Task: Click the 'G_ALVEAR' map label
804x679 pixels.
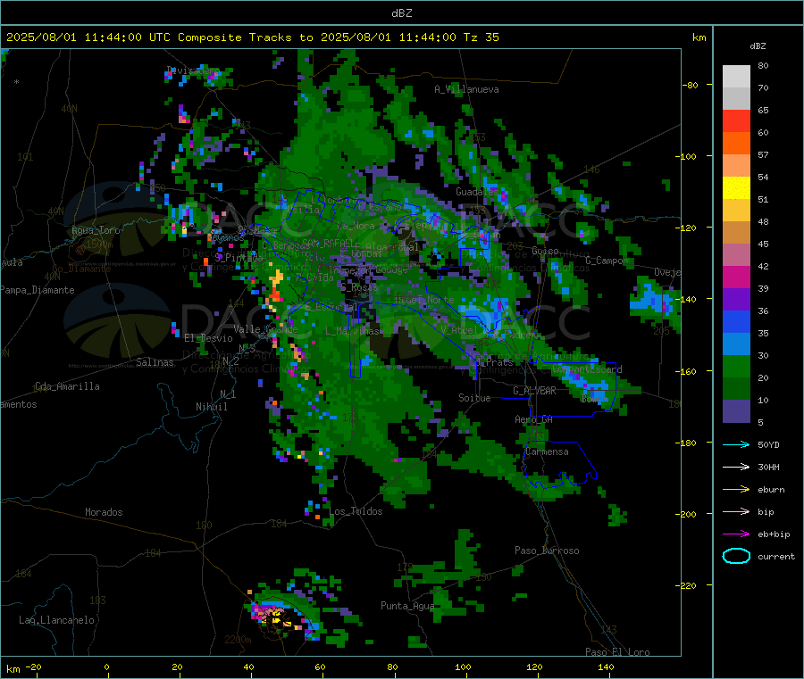Action: (x=534, y=391)
